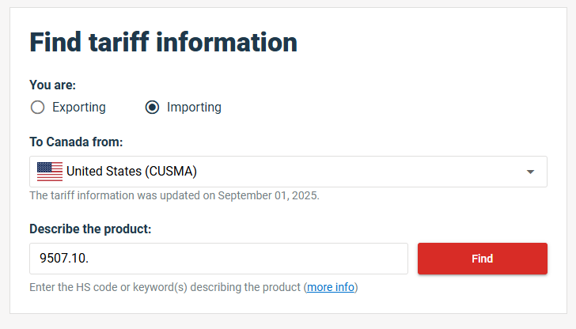Click the "United States (CUSMA)" selected text

pyautogui.click(x=131, y=172)
